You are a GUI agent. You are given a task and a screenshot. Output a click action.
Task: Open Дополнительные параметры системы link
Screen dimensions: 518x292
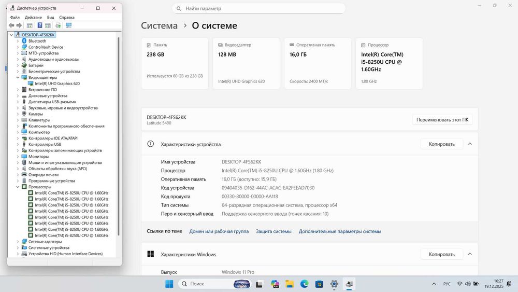coord(340,231)
